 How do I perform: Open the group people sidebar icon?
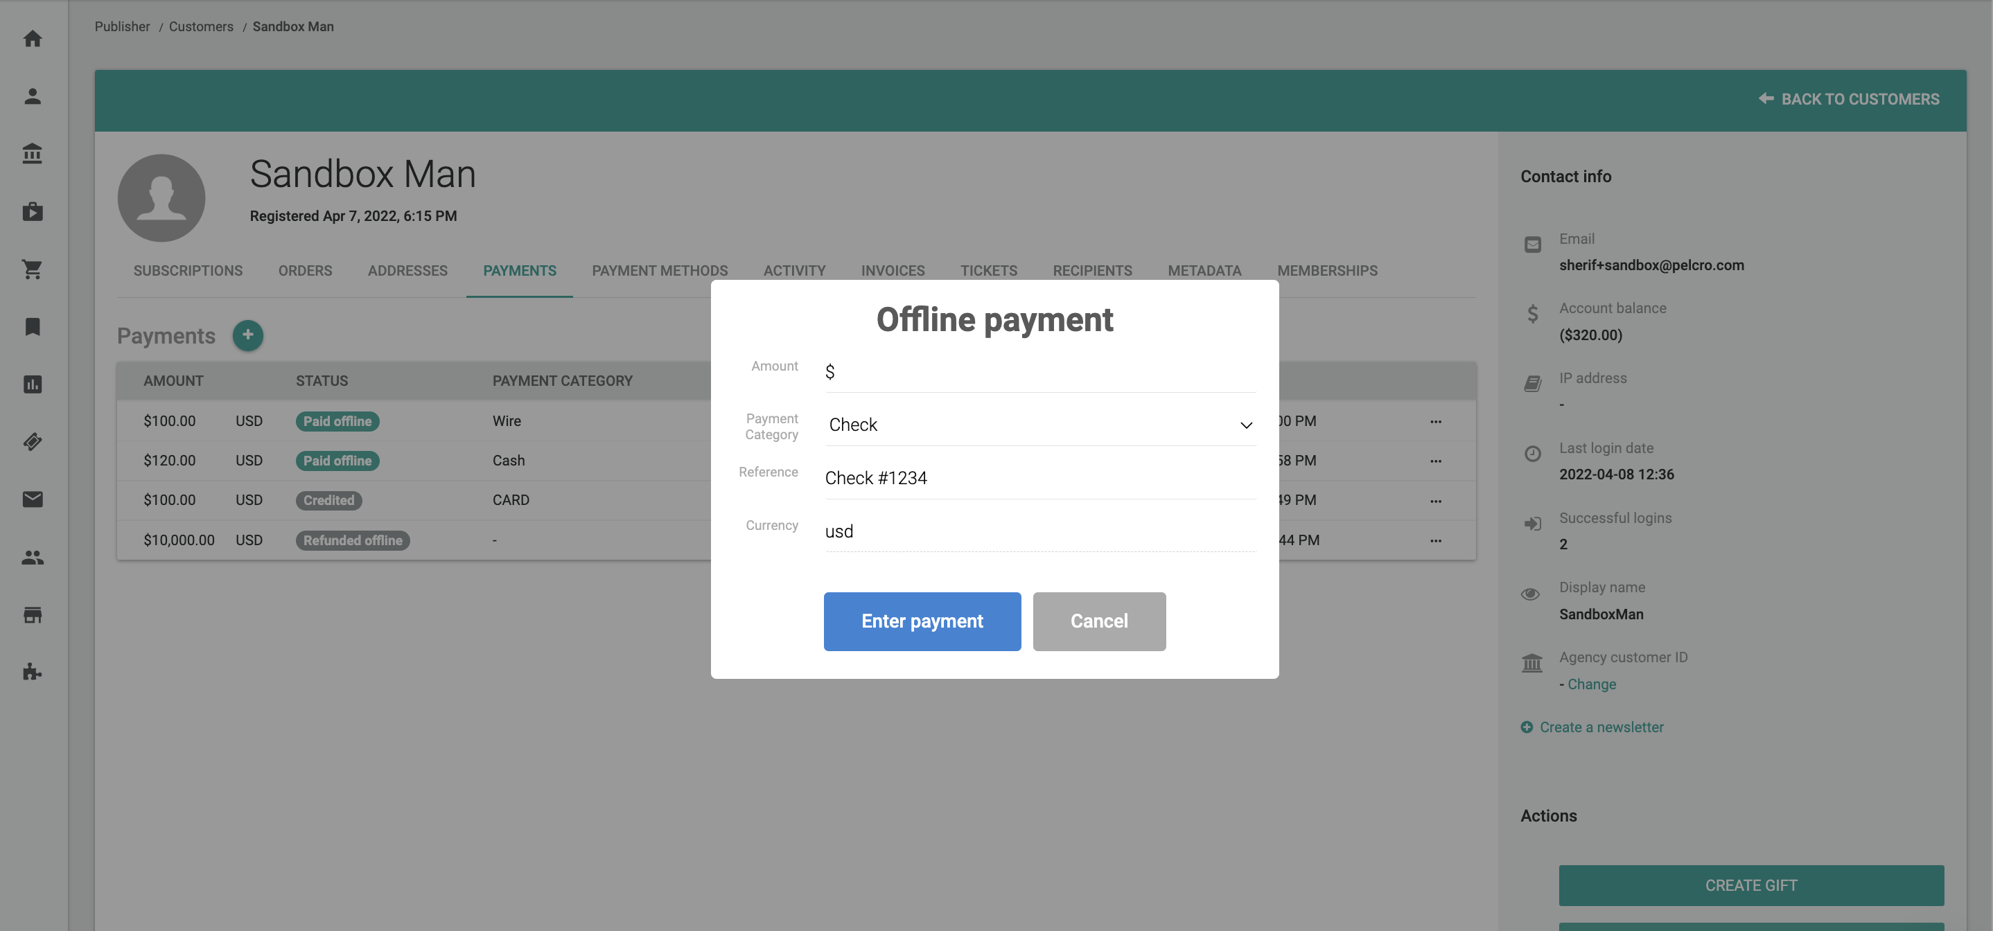(33, 558)
